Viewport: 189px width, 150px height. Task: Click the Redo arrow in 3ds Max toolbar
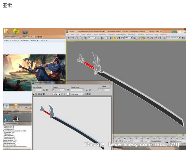pos(73,38)
